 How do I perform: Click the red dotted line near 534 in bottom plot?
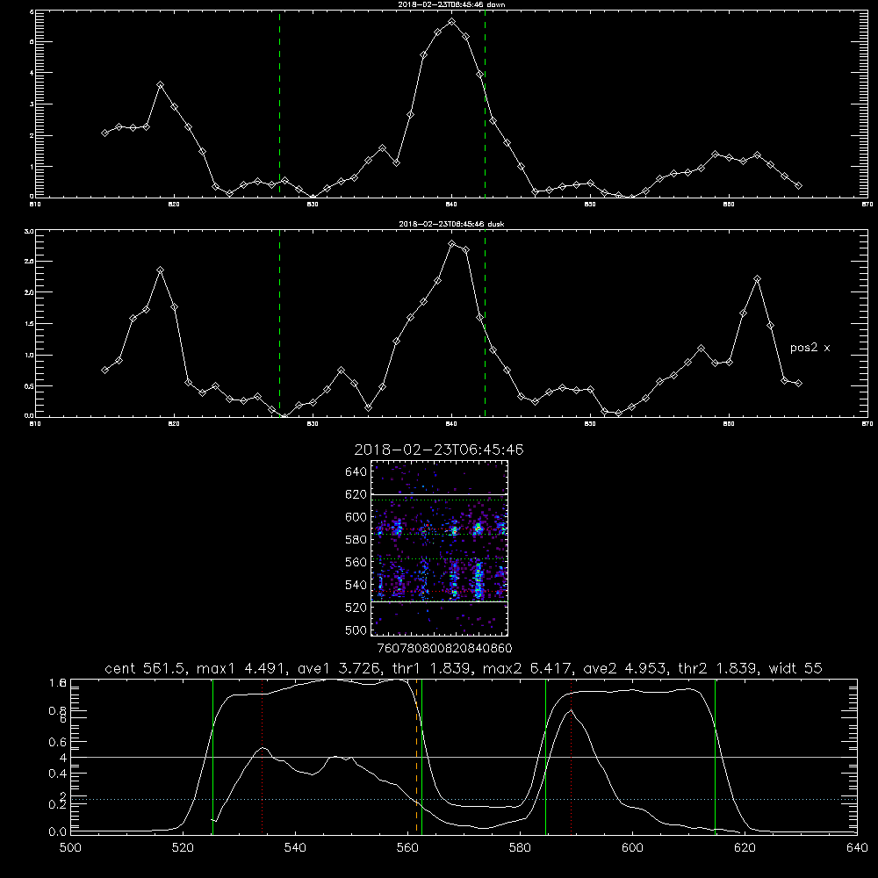click(x=262, y=757)
